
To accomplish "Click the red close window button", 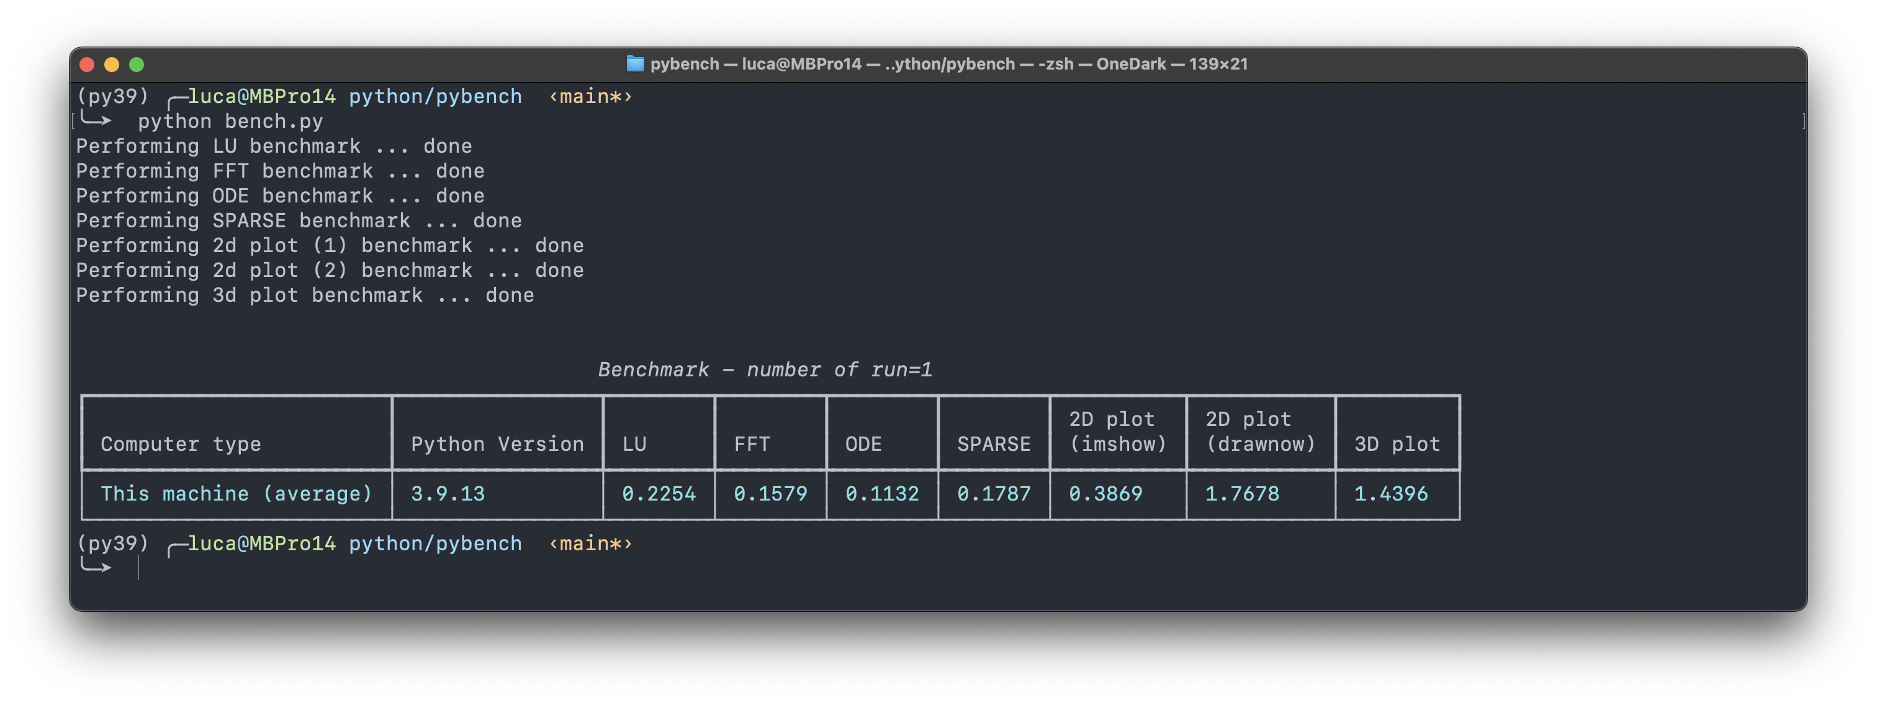I will (x=88, y=65).
